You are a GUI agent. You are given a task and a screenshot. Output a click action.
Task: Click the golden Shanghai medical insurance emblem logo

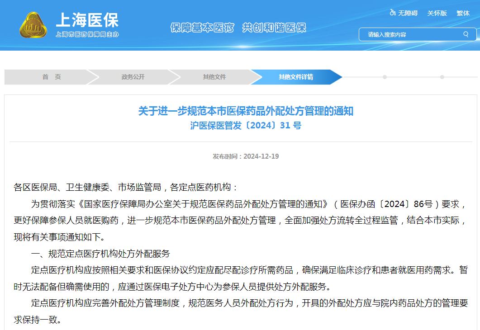(x=33, y=25)
